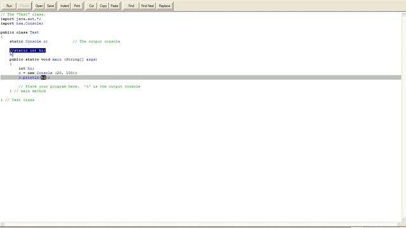Click the "} // main method" line
Image resolution: width=406 pixels, height=228 pixels.
click(x=28, y=91)
